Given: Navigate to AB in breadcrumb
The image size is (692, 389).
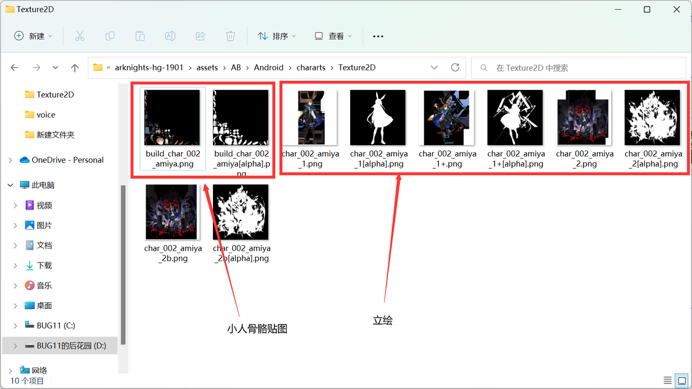Looking at the screenshot, I should (236, 67).
